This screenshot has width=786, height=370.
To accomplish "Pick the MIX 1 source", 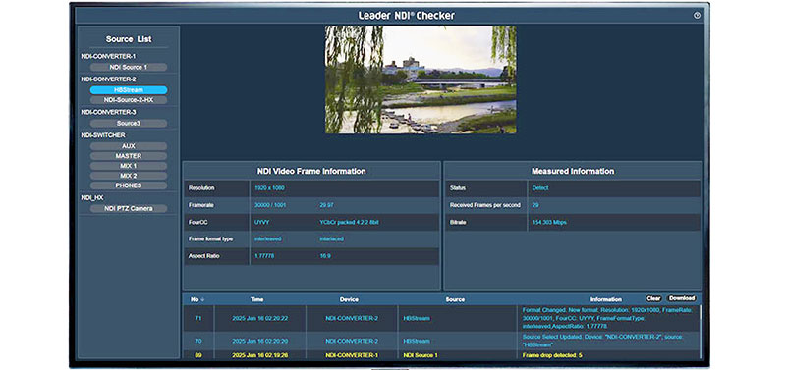I will 129,166.
